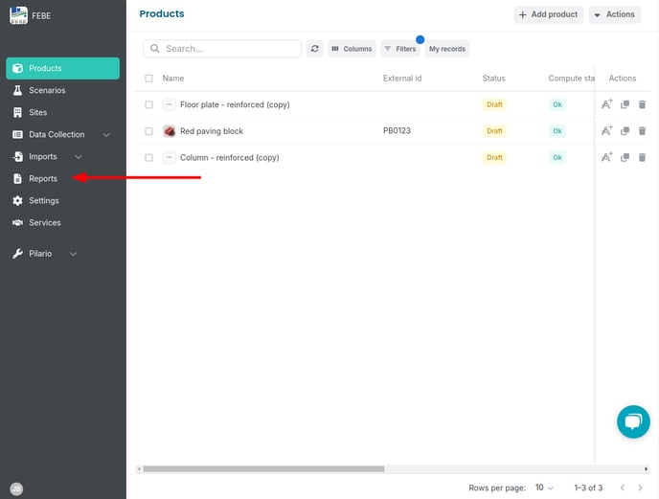Viewport: 659px width, 499px height.
Task: Click the Draft badge for Red paving block
Action: pos(494,131)
